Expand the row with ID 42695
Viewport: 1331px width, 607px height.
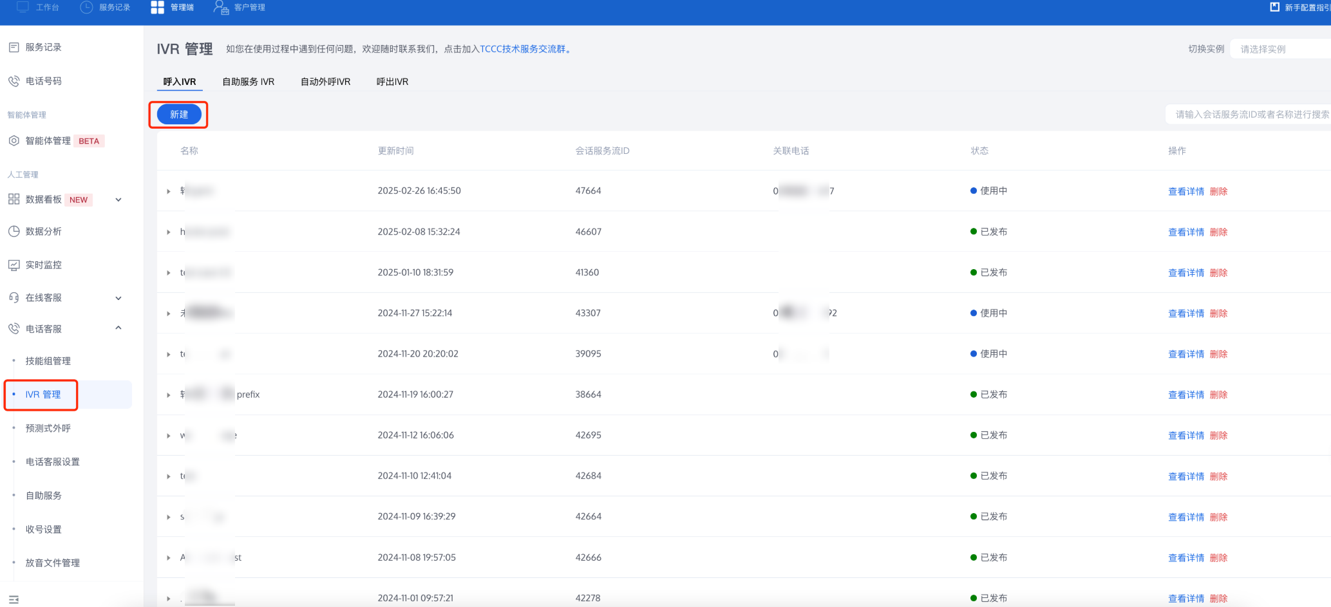[169, 436]
